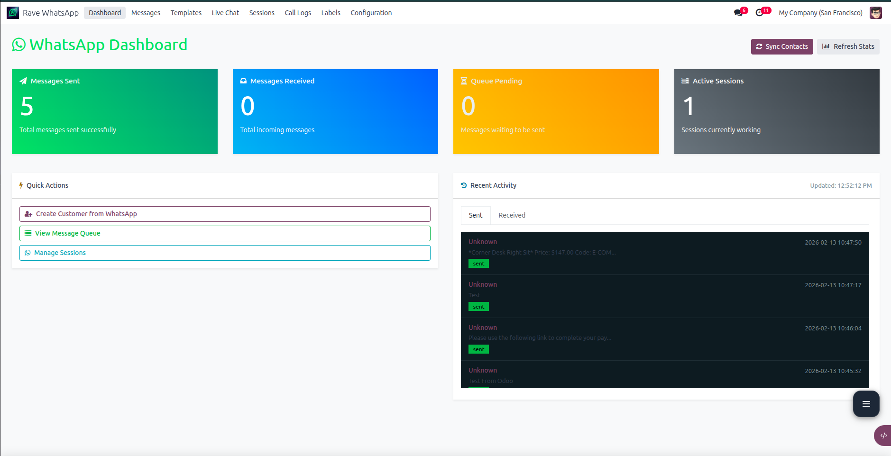Open the Call Logs section
The width and height of the screenshot is (891, 456).
298,13
